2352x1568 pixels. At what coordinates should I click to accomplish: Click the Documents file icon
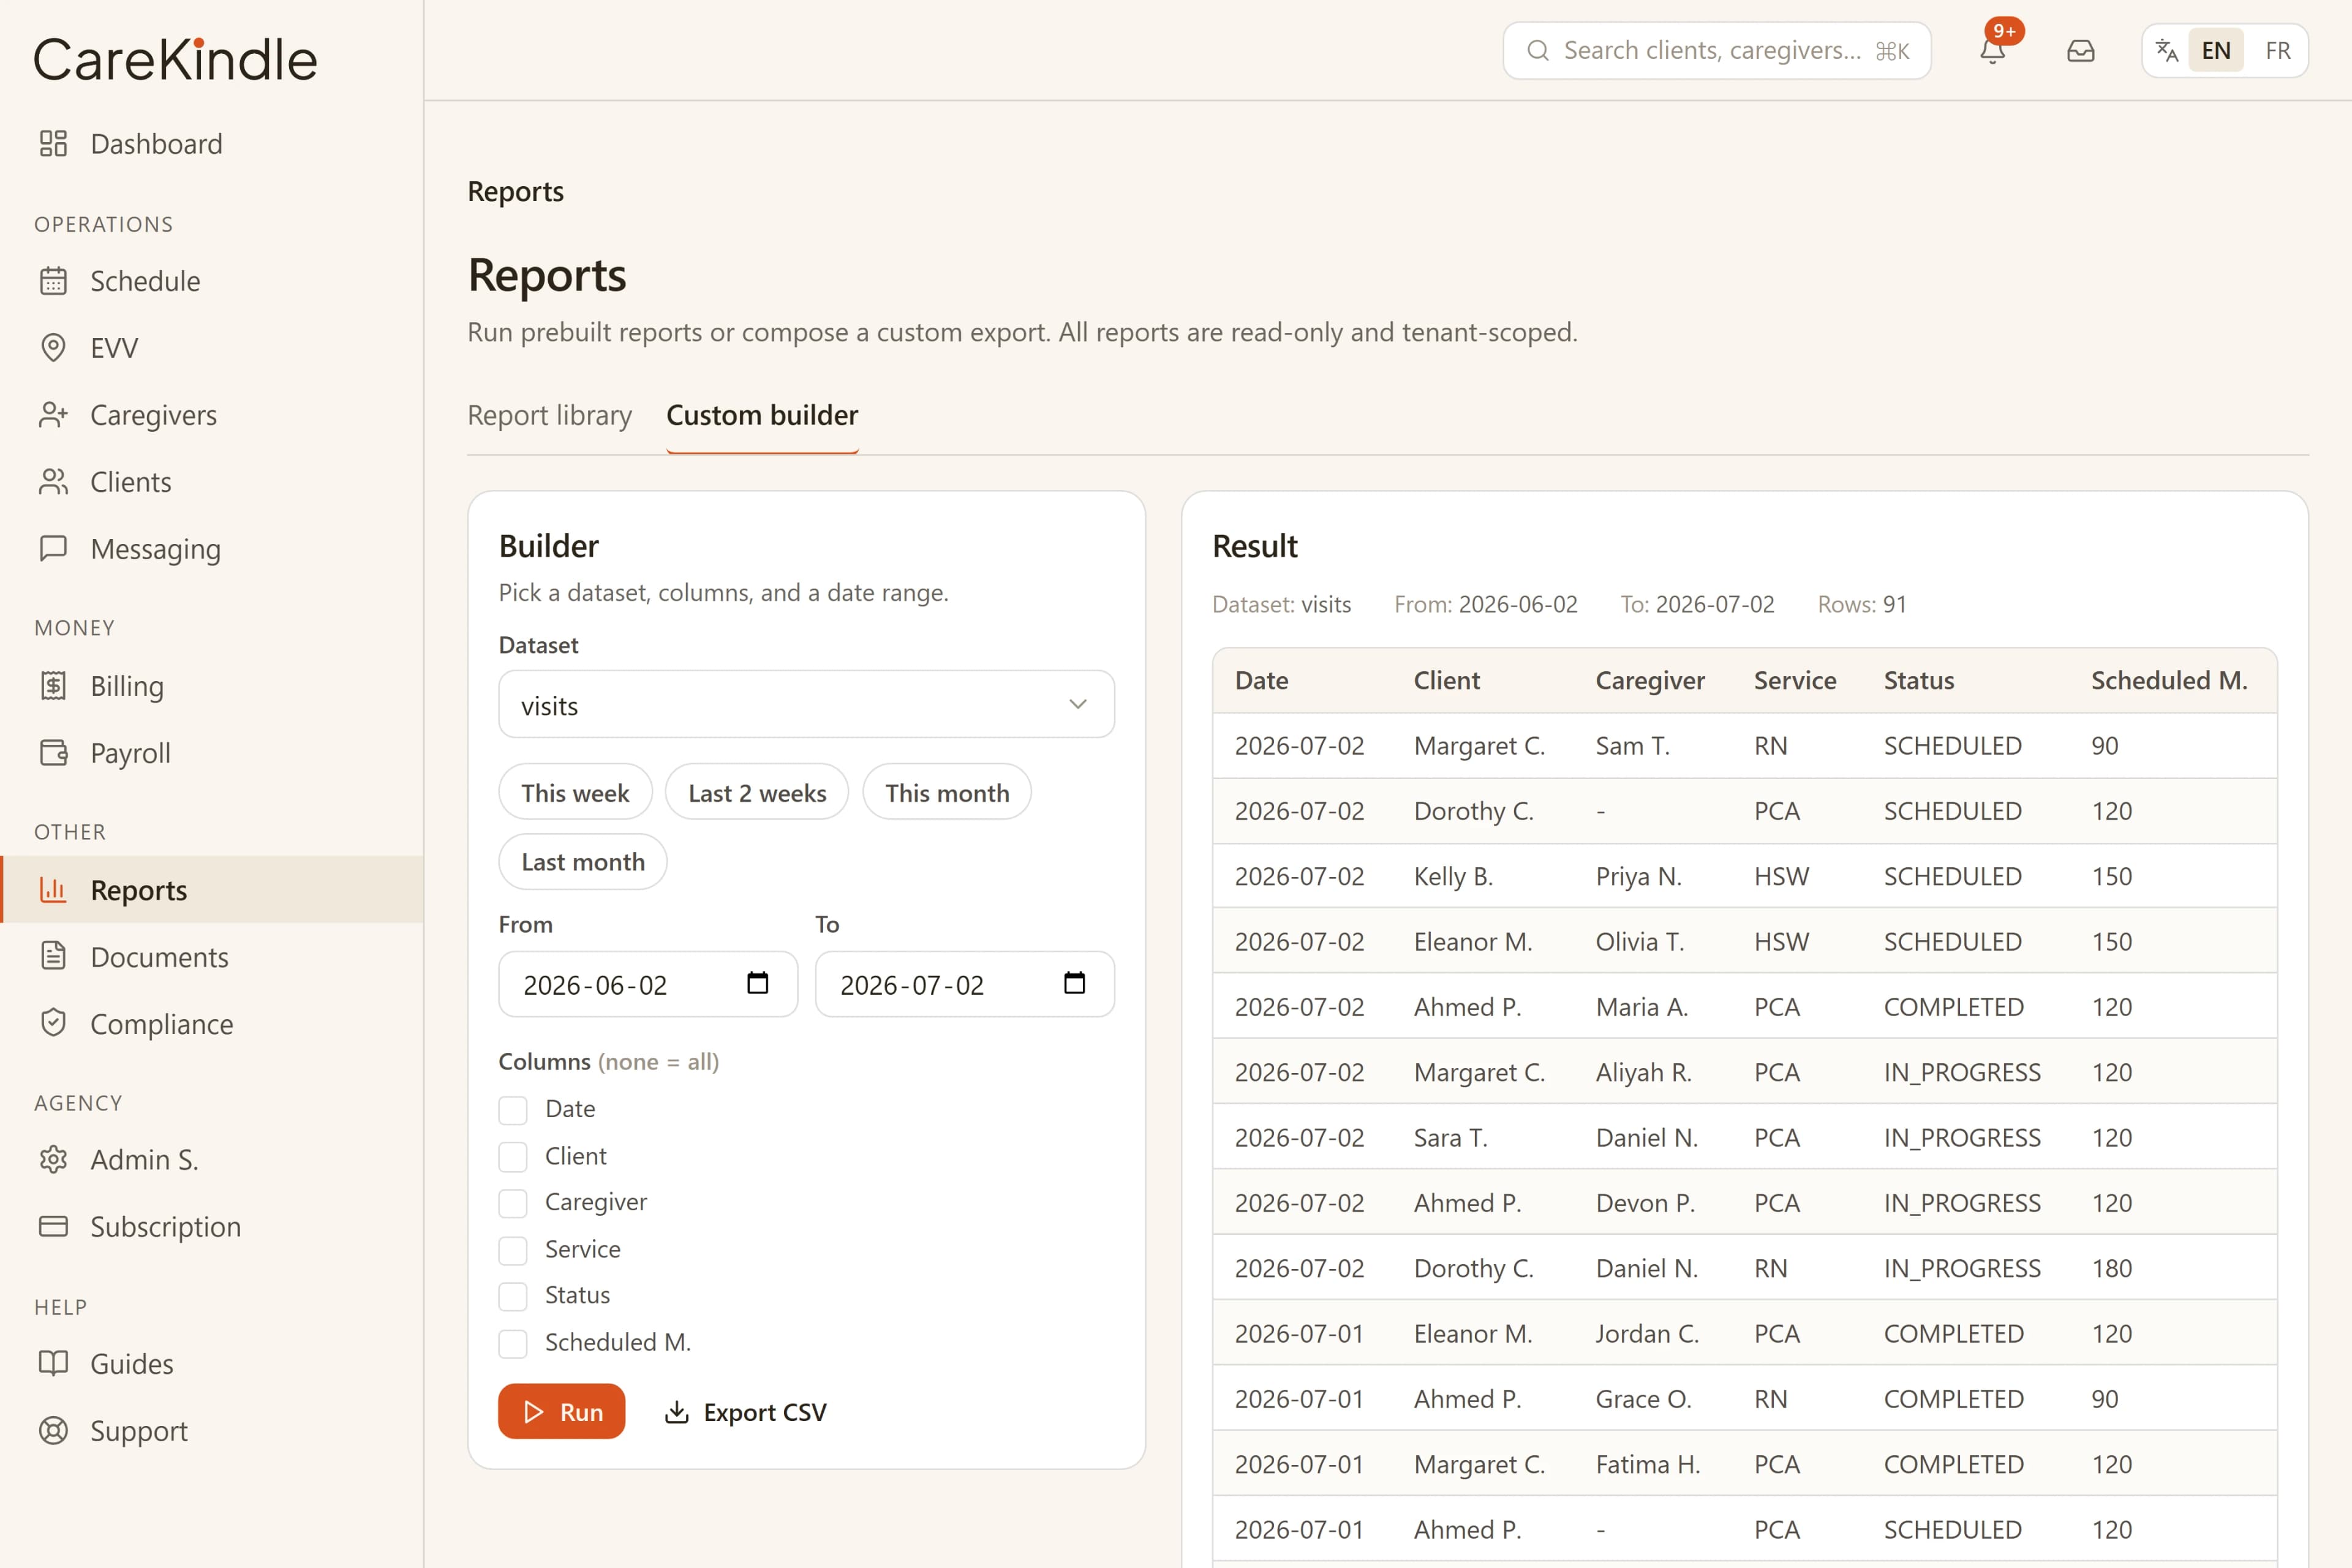tap(53, 956)
